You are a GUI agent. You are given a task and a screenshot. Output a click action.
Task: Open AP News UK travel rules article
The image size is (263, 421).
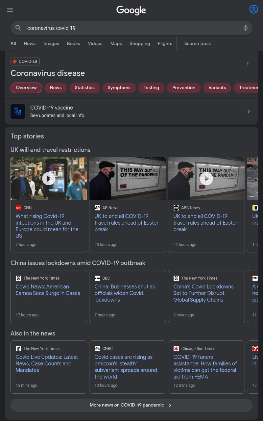pos(127,223)
